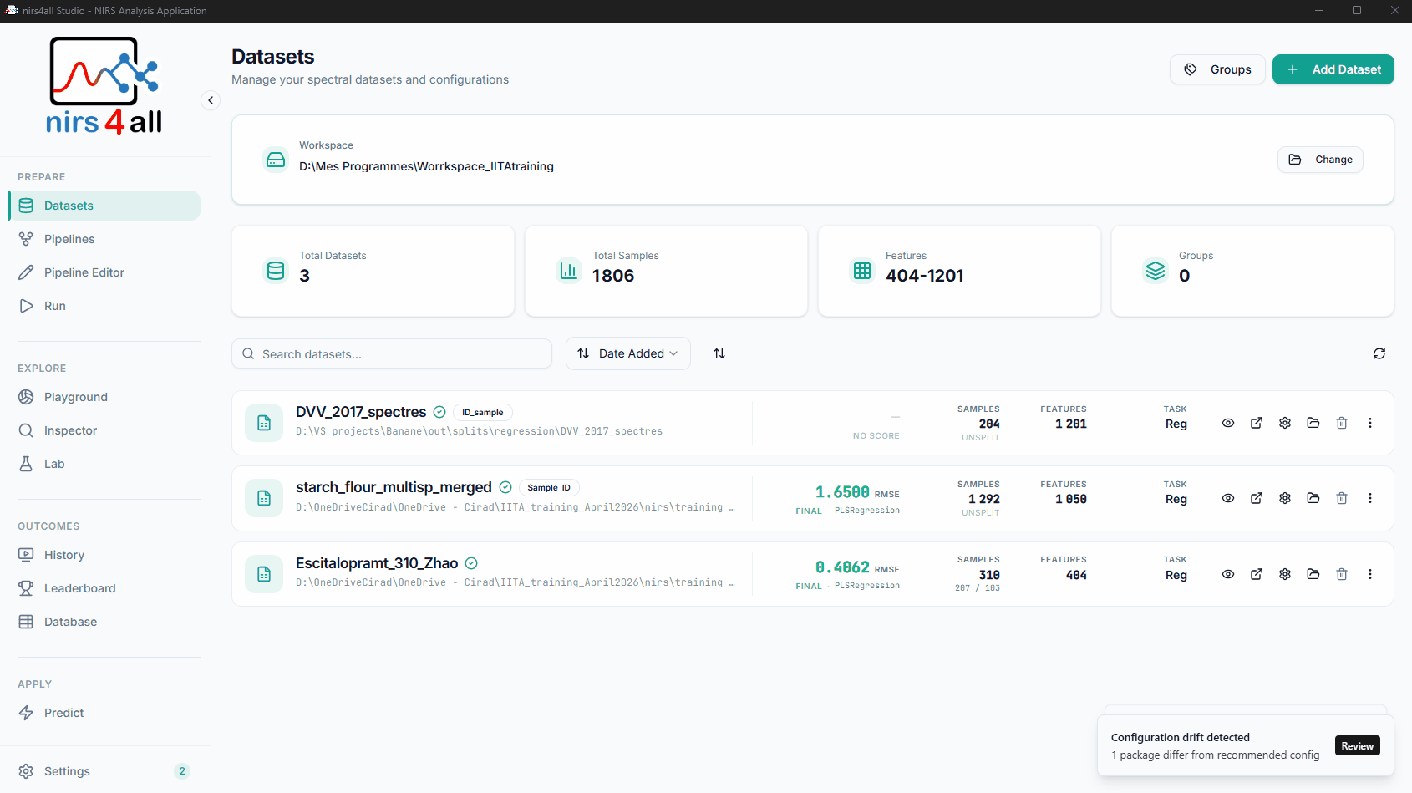Preview Escitalopramt_310_Zhao with eye icon
Viewport: 1412px width, 793px height.
pyautogui.click(x=1228, y=574)
